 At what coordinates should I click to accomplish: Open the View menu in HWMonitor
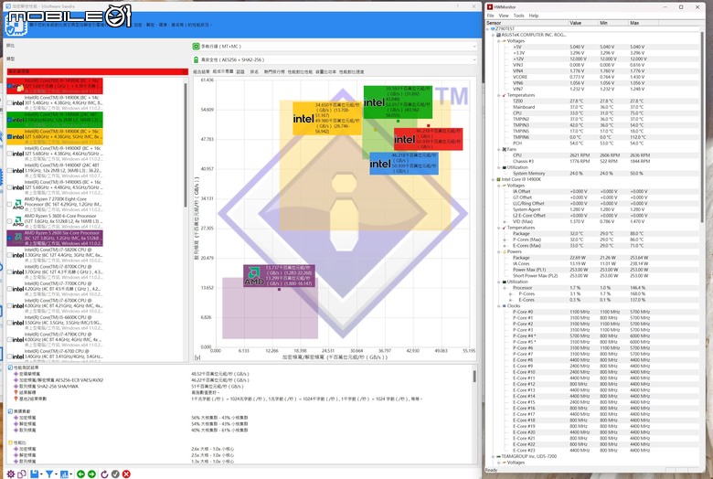point(504,16)
